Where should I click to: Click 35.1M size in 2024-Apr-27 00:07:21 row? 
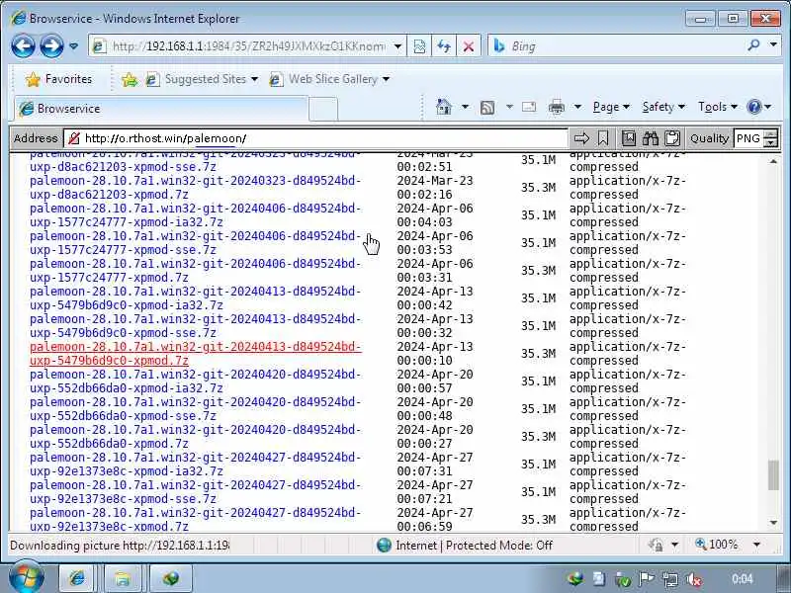538,492
